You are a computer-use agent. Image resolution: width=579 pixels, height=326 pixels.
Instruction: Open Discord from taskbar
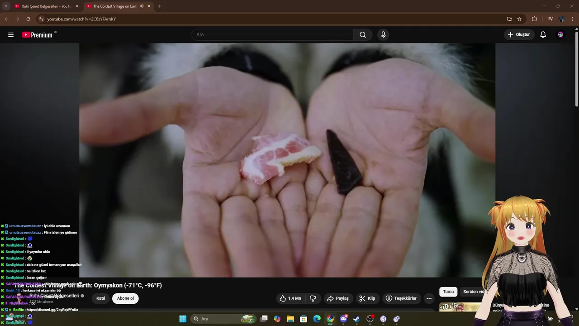[343, 319]
